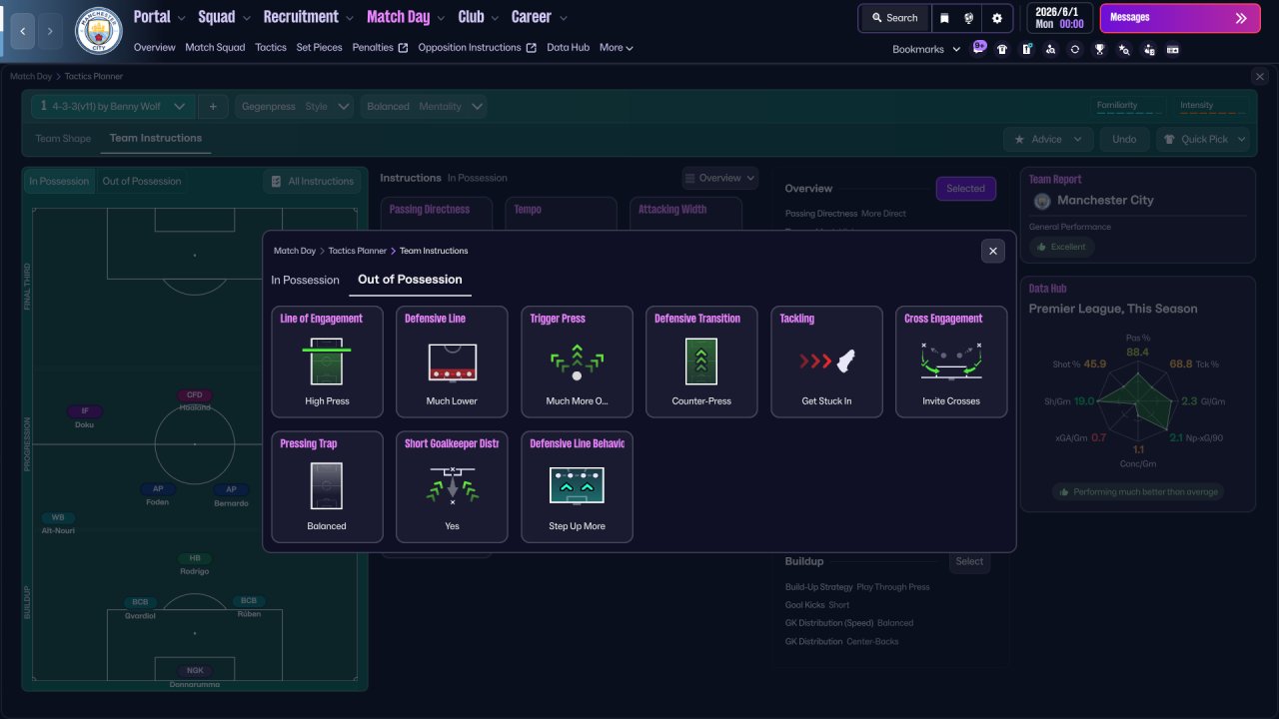1279x719 pixels.
Task: Click the tactics board icon in bookmarks bar
Action: click(x=1026, y=49)
